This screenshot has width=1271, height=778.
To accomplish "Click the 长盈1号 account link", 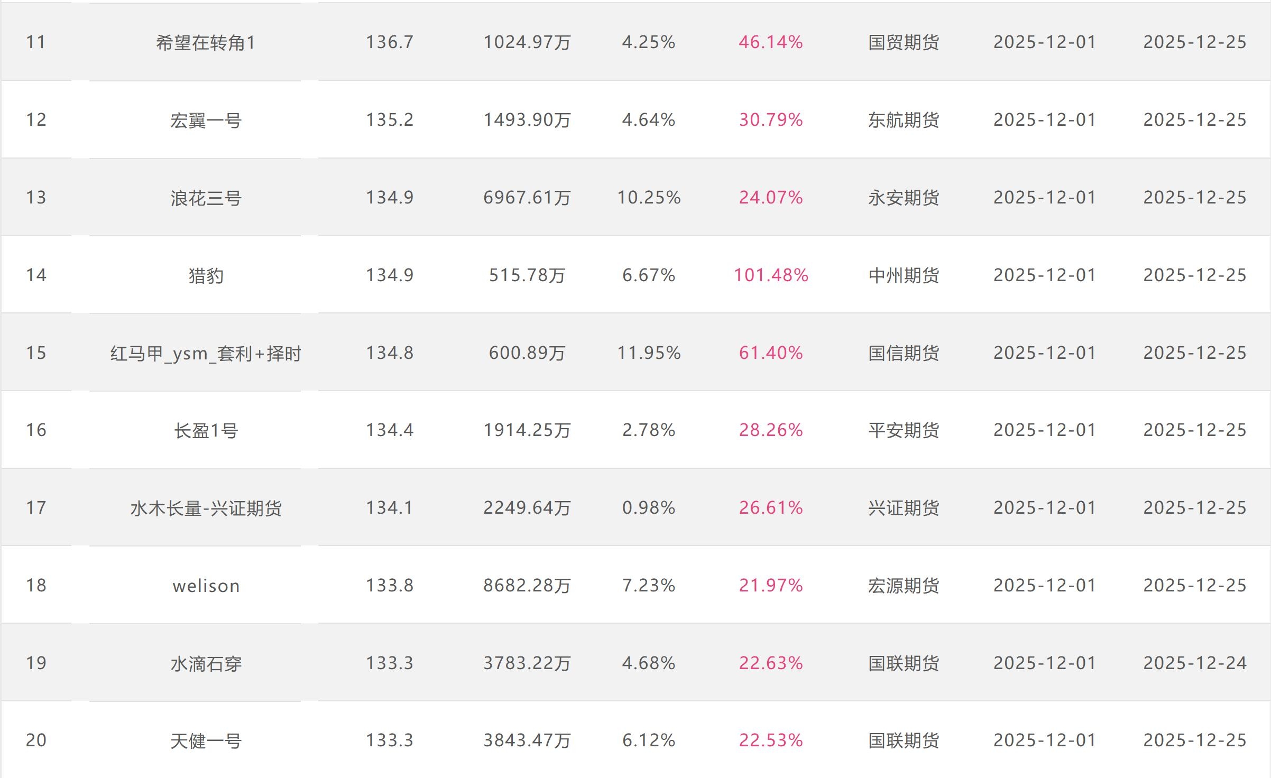I will [x=206, y=430].
